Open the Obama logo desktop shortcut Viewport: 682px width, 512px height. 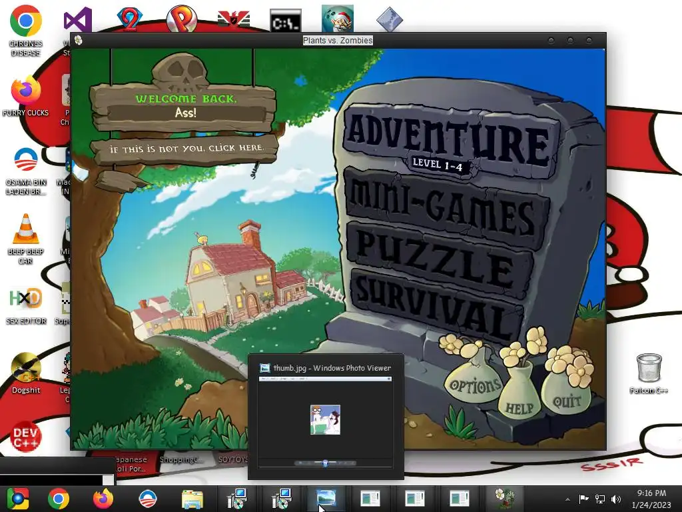tap(26, 171)
